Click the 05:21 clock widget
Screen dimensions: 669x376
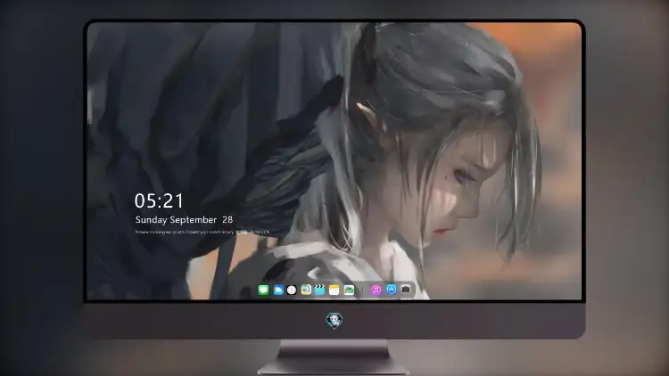tap(159, 200)
